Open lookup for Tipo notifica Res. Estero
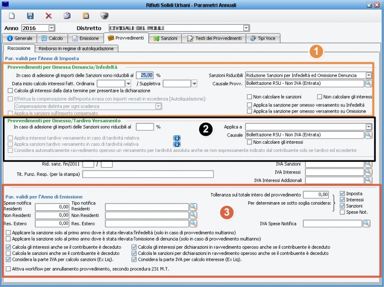 point(193,223)
